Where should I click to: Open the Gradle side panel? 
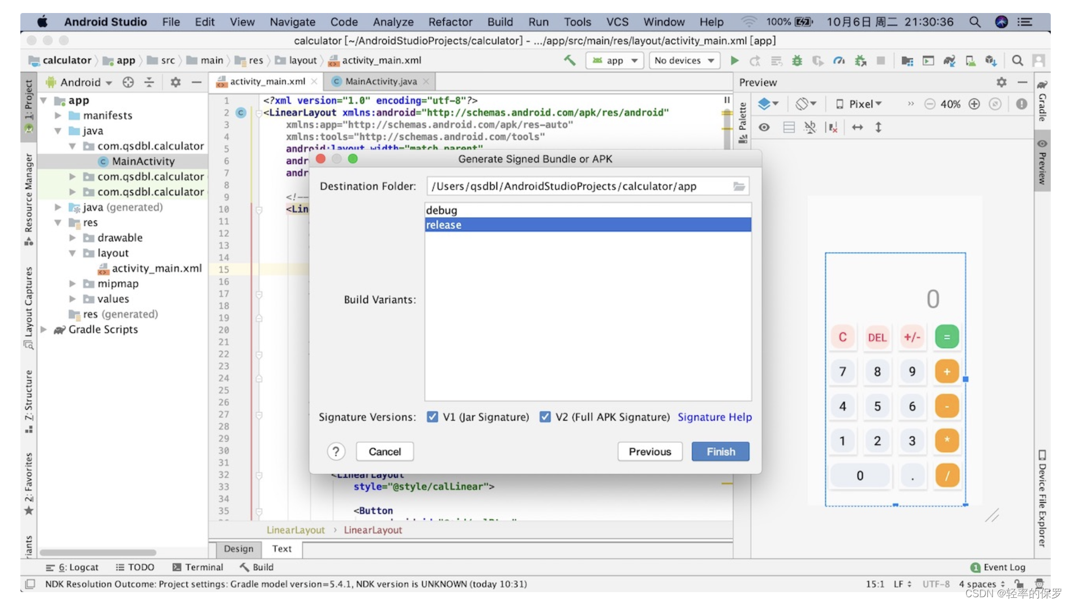pyautogui.click(x=1042, y=100)
